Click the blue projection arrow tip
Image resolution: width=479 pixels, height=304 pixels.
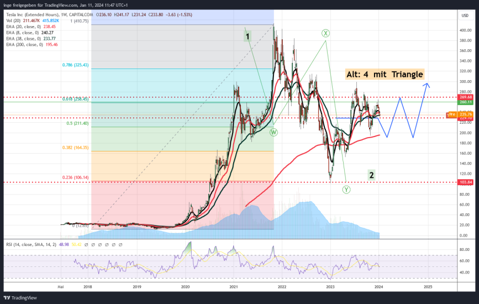tap(426, 84)
